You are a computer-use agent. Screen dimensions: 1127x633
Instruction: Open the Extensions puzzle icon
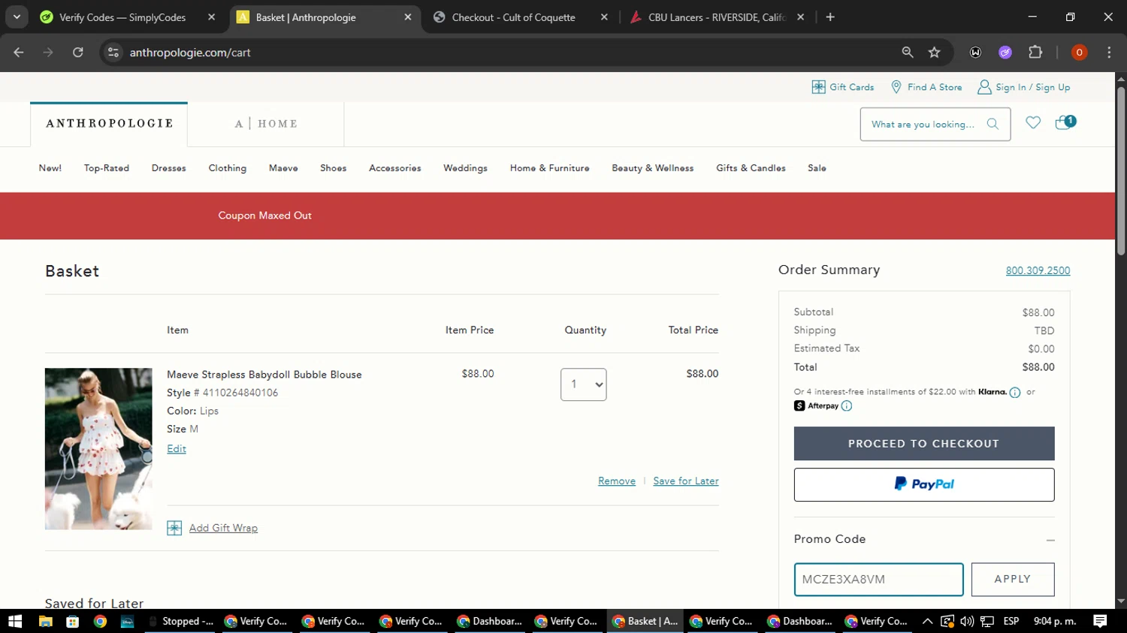[x=1035, y=52]
